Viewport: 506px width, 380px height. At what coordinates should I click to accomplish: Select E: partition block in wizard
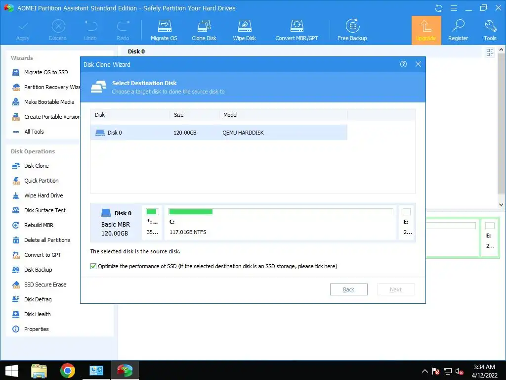pos(407,223)
